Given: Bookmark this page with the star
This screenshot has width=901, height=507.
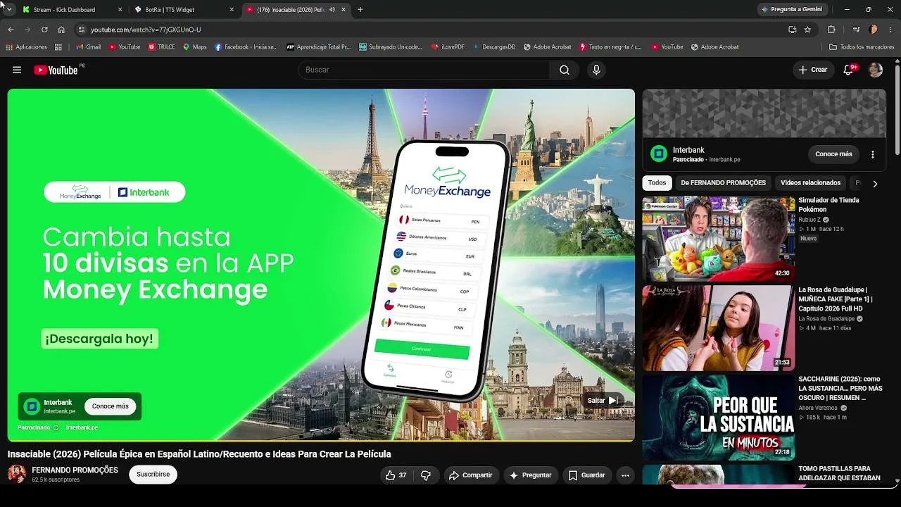Looking at the screenshot, I should (807, 30).
